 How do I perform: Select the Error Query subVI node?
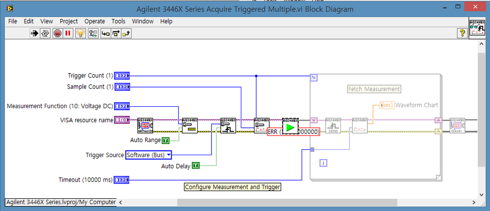click(458, 126)
